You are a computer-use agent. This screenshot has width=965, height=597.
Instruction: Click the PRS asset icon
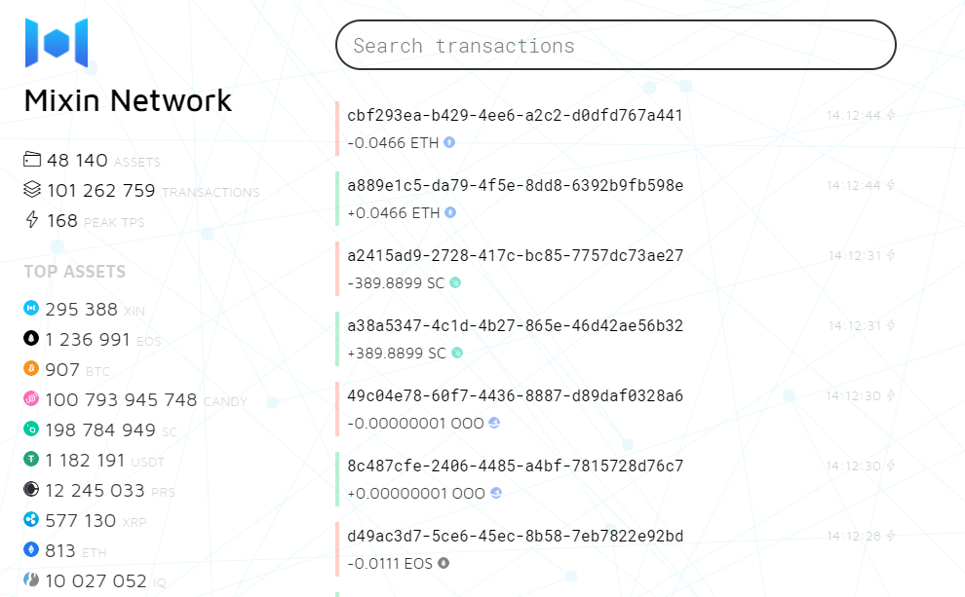coord(31,490)
